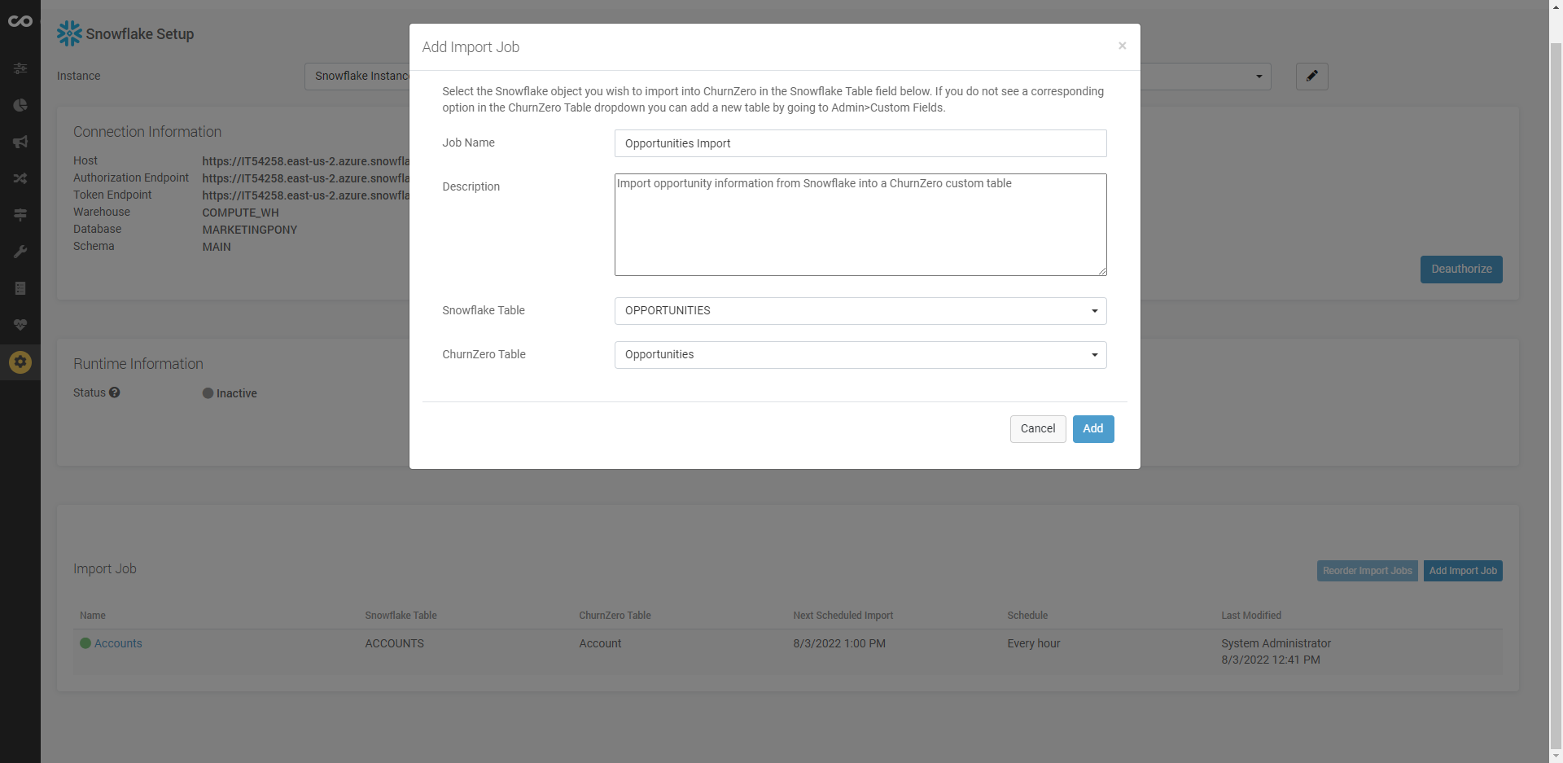Close the Add Import Job dialog
1563x763 pixels.
[x=1122, y=46]
